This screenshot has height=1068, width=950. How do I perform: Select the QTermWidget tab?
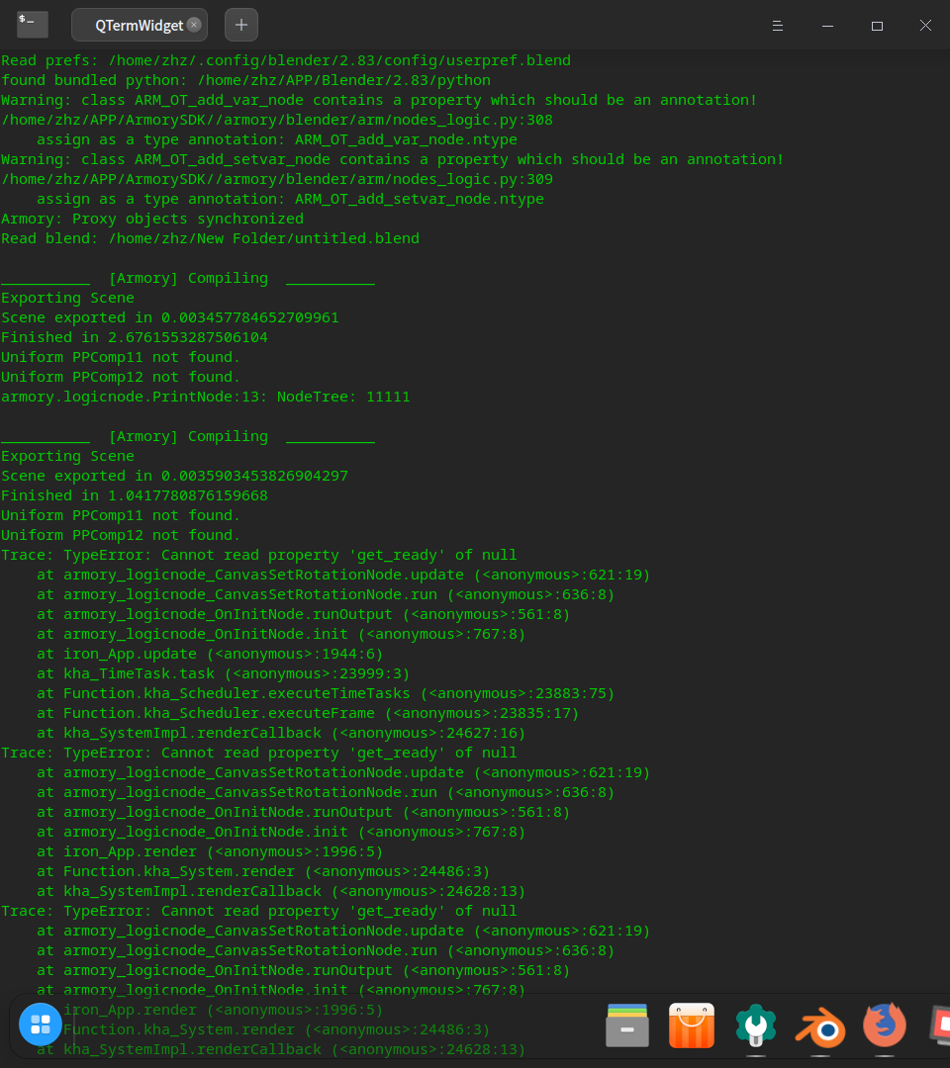coord(139,25)
